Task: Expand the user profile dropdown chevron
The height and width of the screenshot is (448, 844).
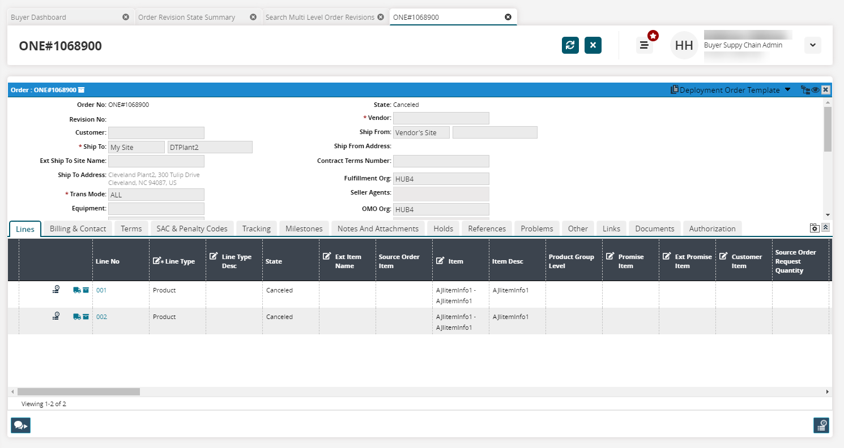Action: [813, 45]
